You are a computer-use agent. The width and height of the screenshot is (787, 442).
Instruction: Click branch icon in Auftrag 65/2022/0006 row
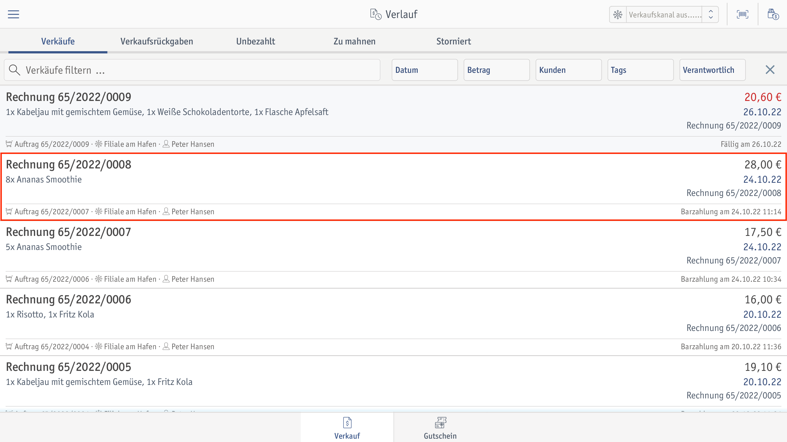pos(98,279)
